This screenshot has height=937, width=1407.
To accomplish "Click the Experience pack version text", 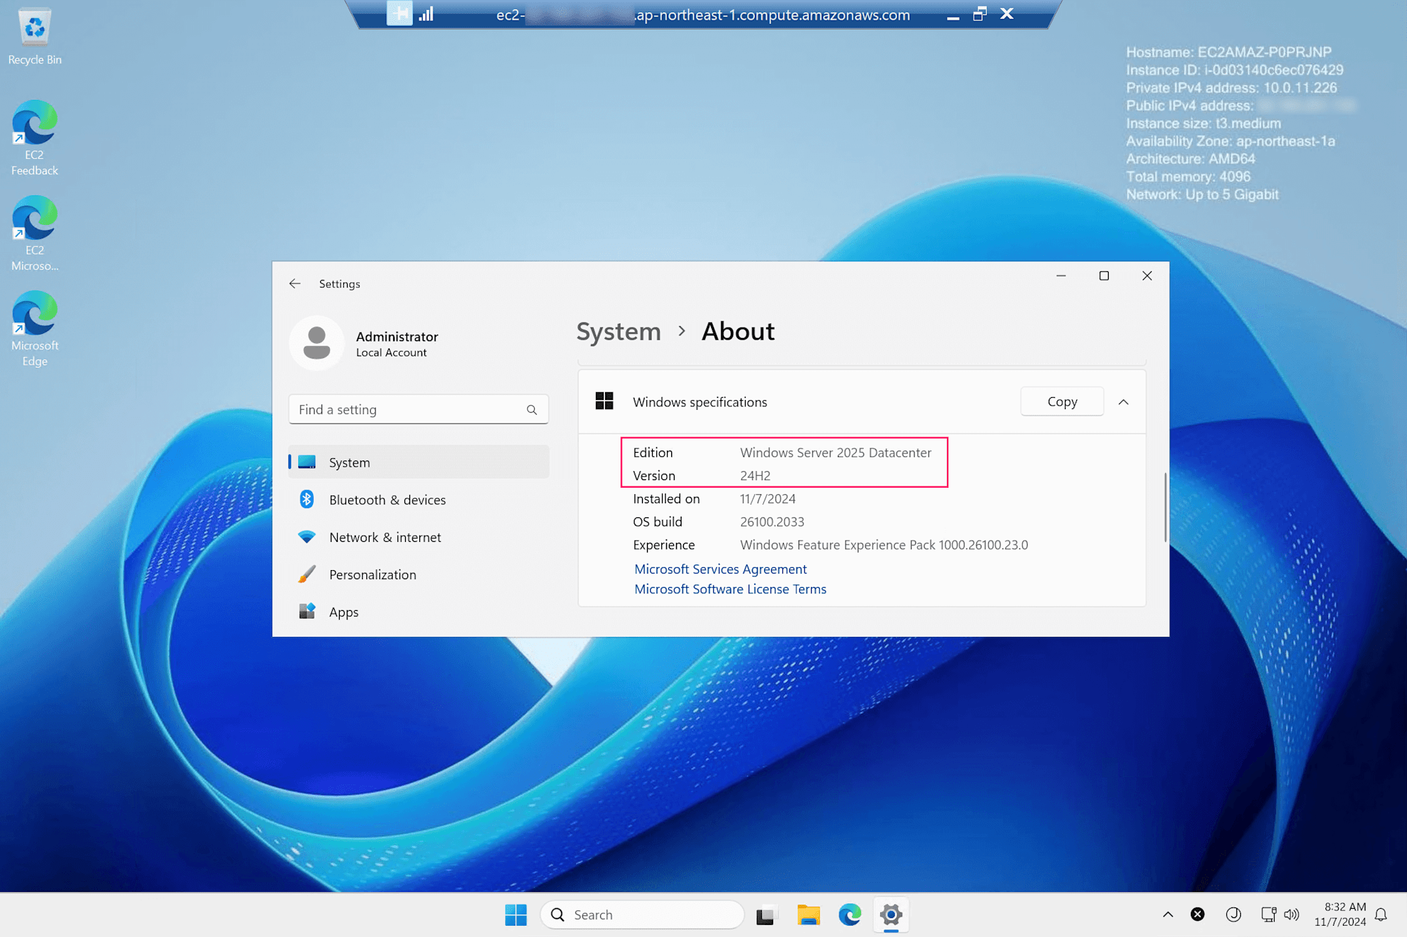I will coord(884,545).
